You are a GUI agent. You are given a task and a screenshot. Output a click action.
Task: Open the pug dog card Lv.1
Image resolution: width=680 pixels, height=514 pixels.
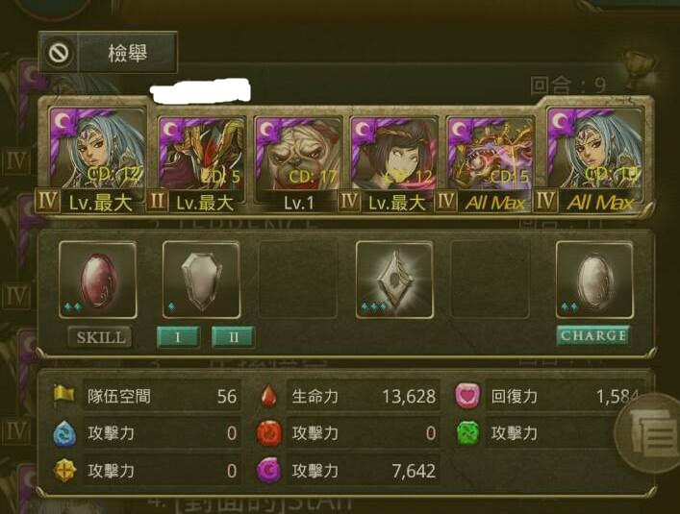click(x=297, y=154)
